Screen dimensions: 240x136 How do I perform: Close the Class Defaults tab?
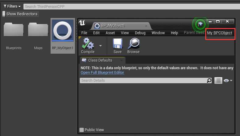[x=122, y=60]
